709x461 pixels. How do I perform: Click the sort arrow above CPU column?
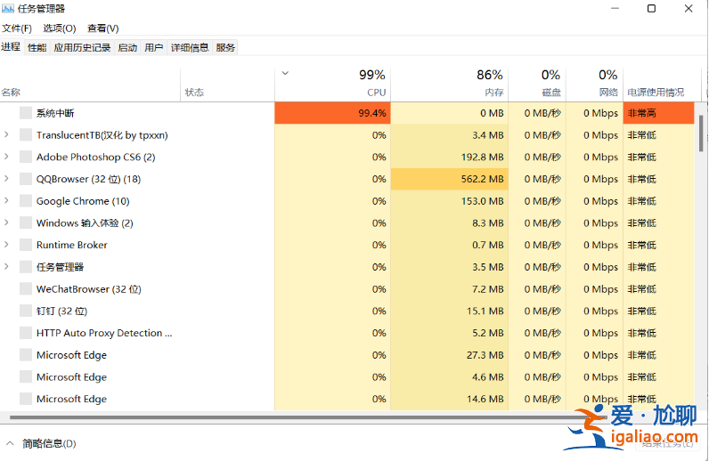coord(285,73)
